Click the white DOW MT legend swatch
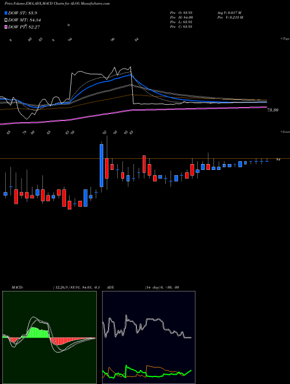Screen dimensions: 290x384 6,20
